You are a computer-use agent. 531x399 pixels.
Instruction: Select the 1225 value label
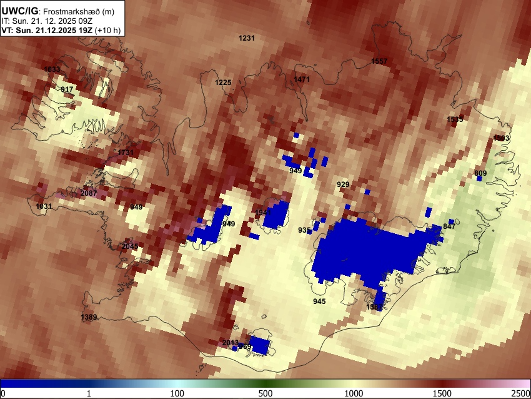223,83
